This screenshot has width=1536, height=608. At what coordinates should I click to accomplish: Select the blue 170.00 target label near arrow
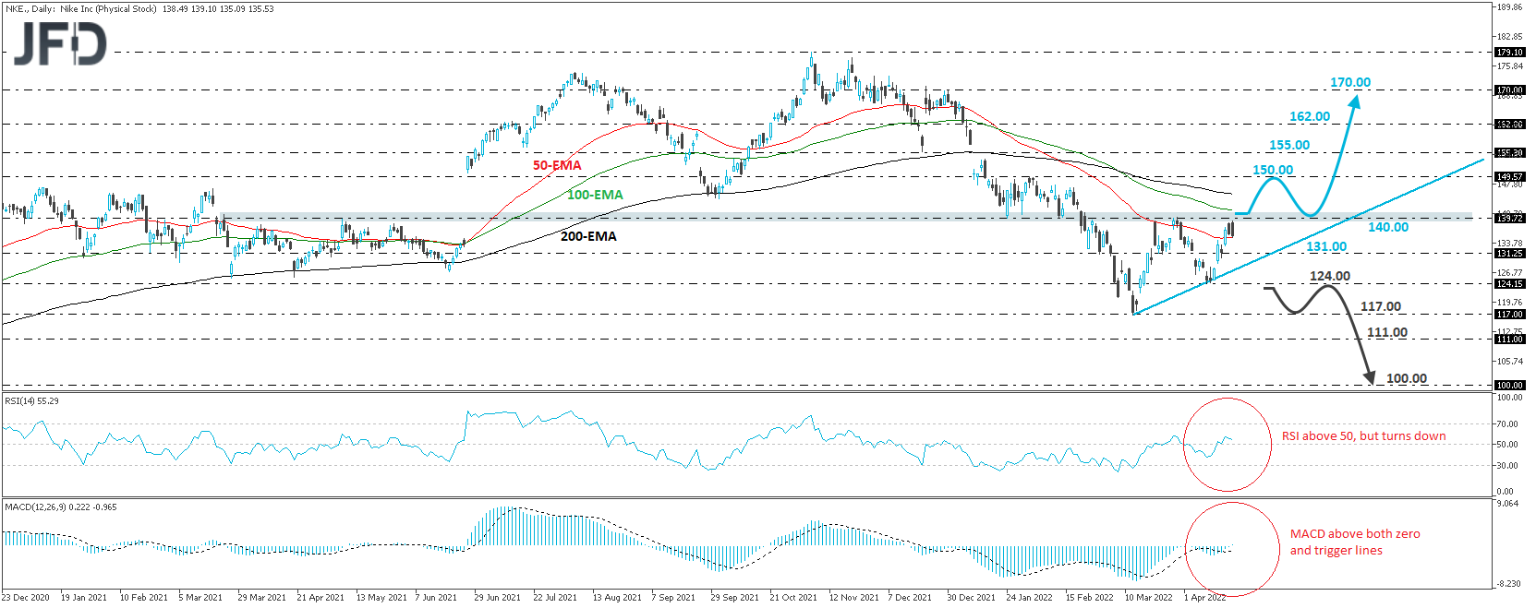(1350, 82)
